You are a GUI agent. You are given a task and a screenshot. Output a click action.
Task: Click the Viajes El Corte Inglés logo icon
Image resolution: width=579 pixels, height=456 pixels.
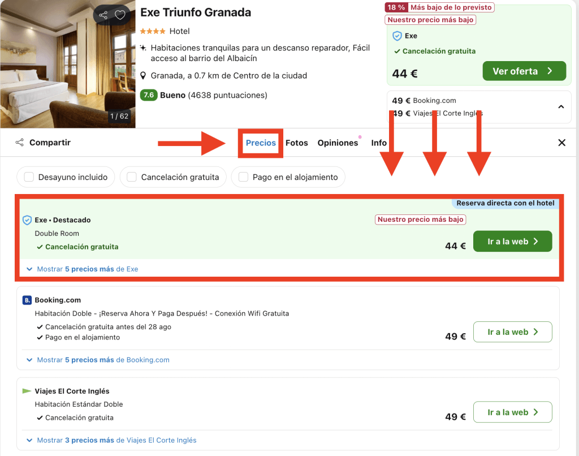click(27, 391)
